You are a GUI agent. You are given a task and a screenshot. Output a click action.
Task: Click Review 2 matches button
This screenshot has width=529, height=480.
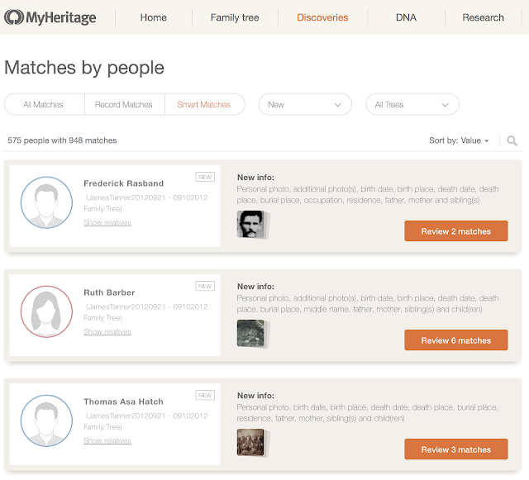click(456, 231)
